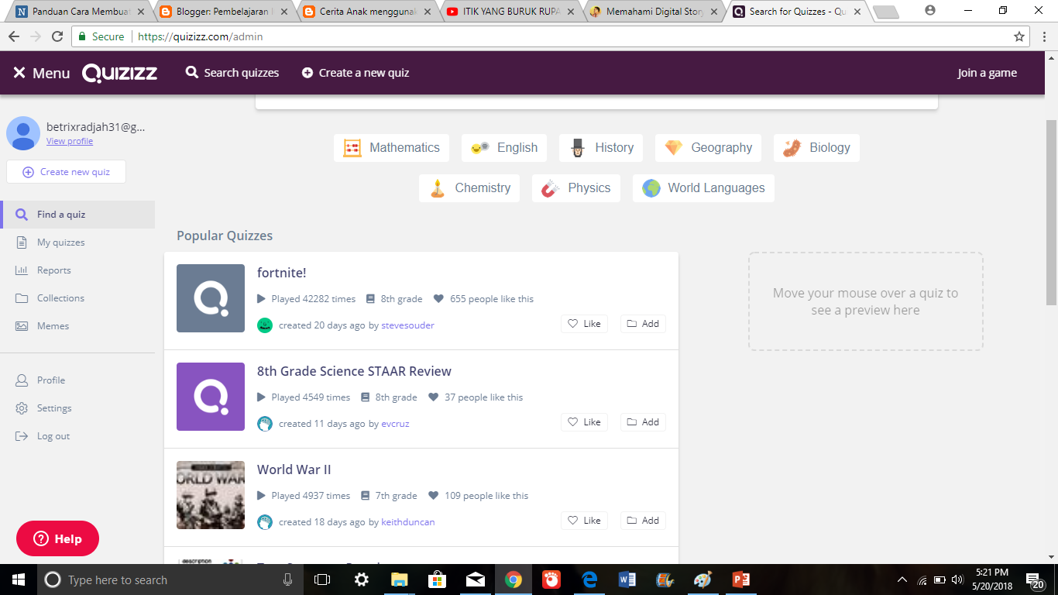1058x595 pixels.
Task: Click Join a game
Action: (987, 73)
